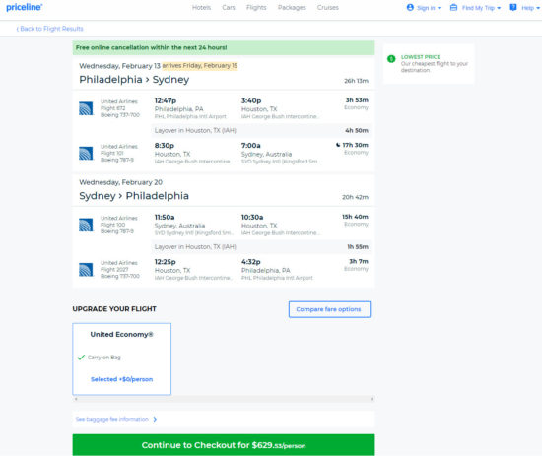Screen dimensions: 542x456
Task: Select the United Economy fare card
Action: coord(121,358)
